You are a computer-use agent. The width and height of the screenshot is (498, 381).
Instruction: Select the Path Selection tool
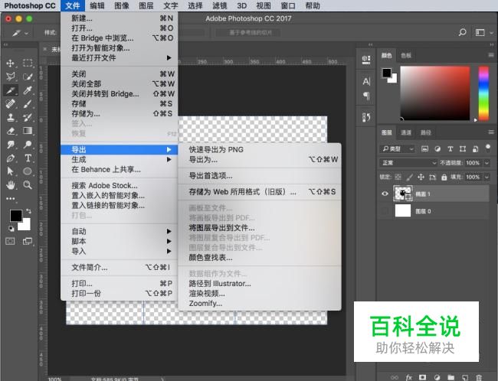[x=10, y=171]
